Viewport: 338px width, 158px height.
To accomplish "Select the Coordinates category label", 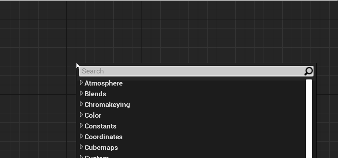I will pos(104,137).
